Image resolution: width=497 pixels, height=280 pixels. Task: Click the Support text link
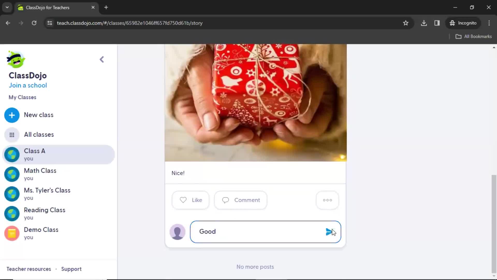71,269
